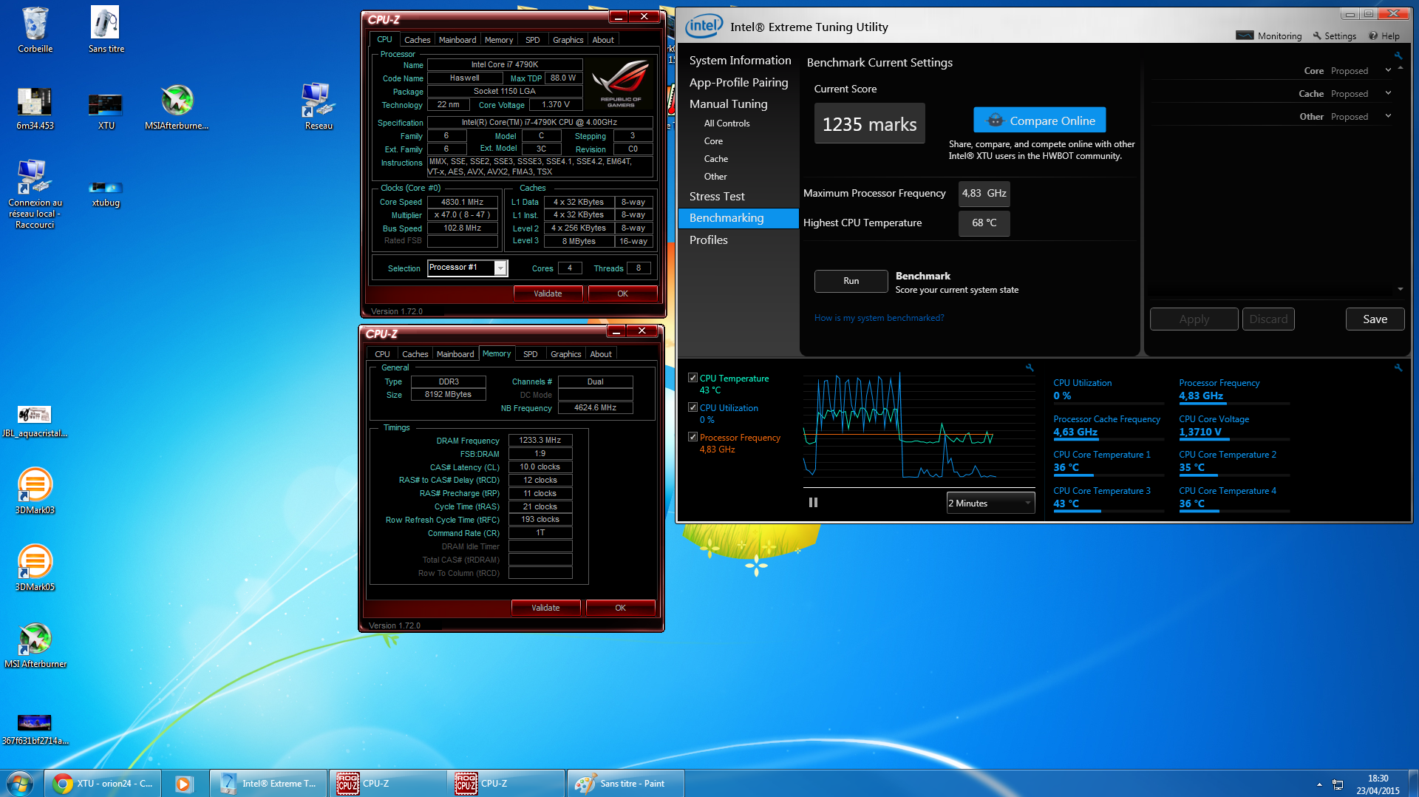
Task: Click the 1235 marks score box
Action: (869, 123)
